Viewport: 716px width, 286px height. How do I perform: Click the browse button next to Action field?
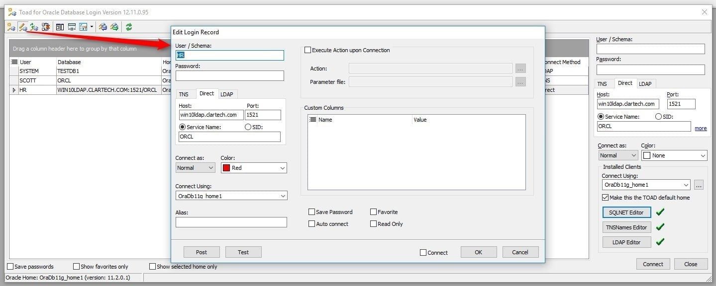click(x=520, y=69)
